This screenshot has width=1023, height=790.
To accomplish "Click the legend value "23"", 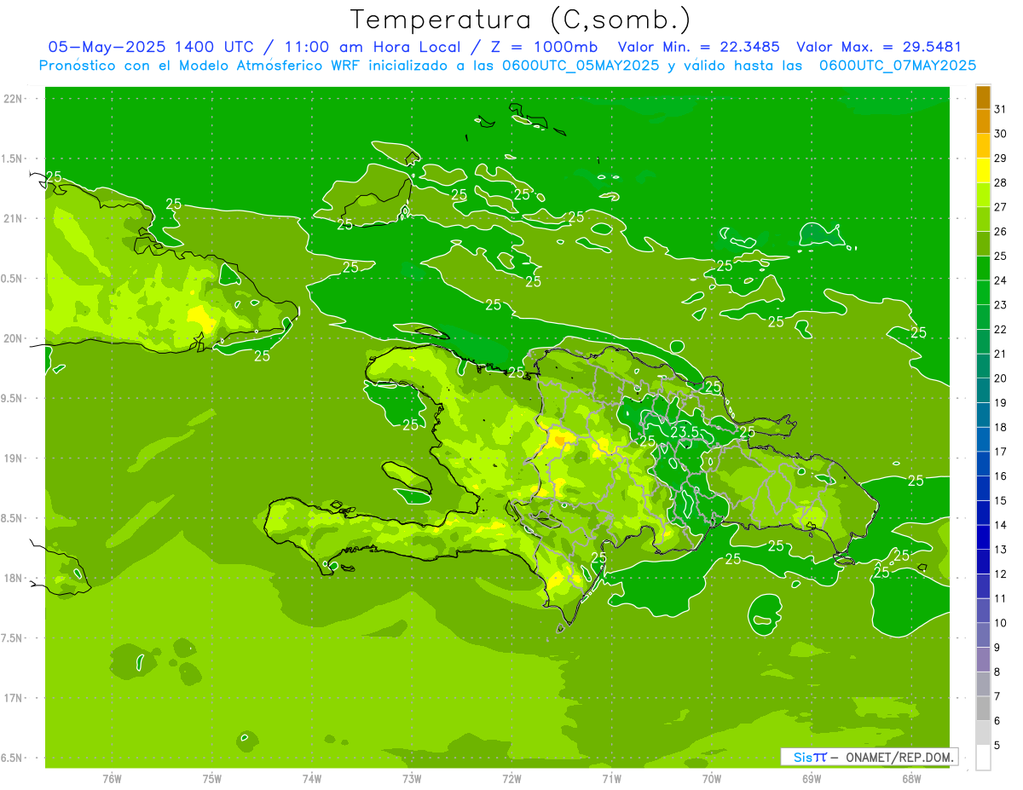I will coord(1001,304).
